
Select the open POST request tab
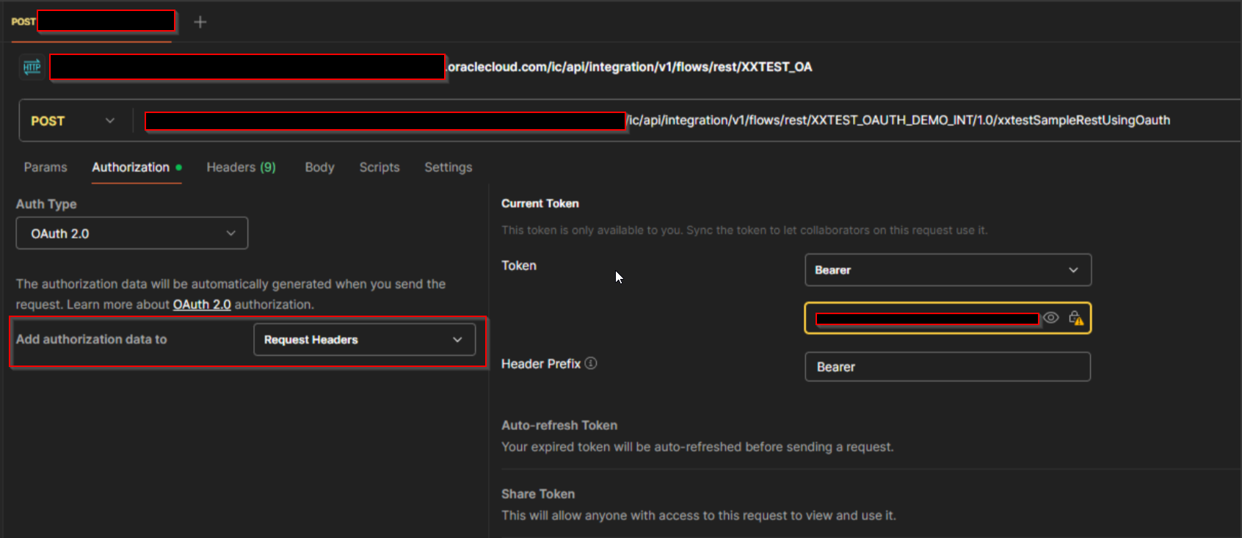[x=92, y=21]
